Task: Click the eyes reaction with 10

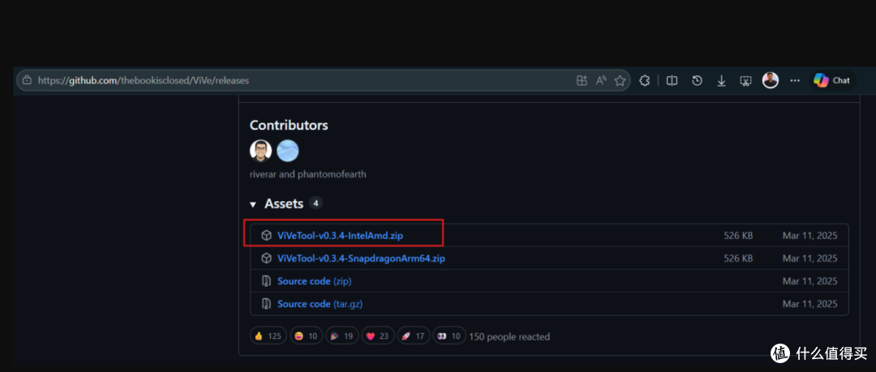Action: point(449,336)
